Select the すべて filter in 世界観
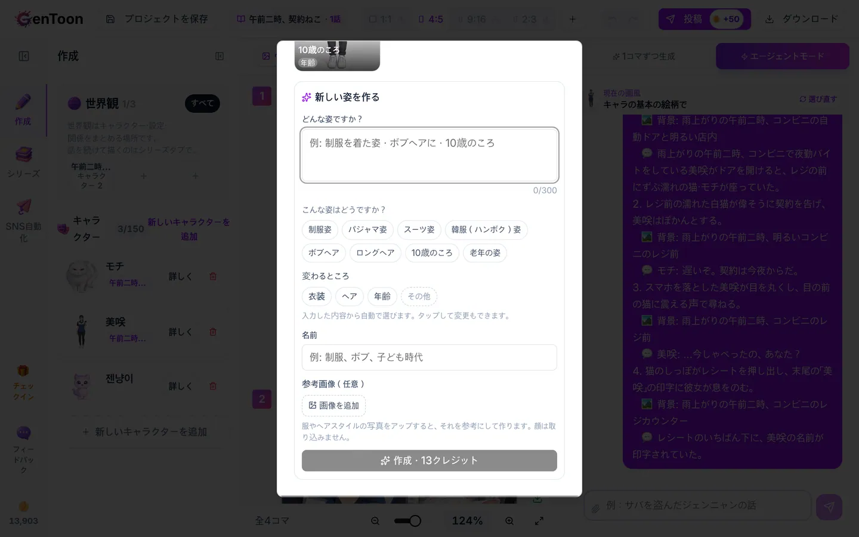This screenshot has height=537, width=859. coord(202,103)
